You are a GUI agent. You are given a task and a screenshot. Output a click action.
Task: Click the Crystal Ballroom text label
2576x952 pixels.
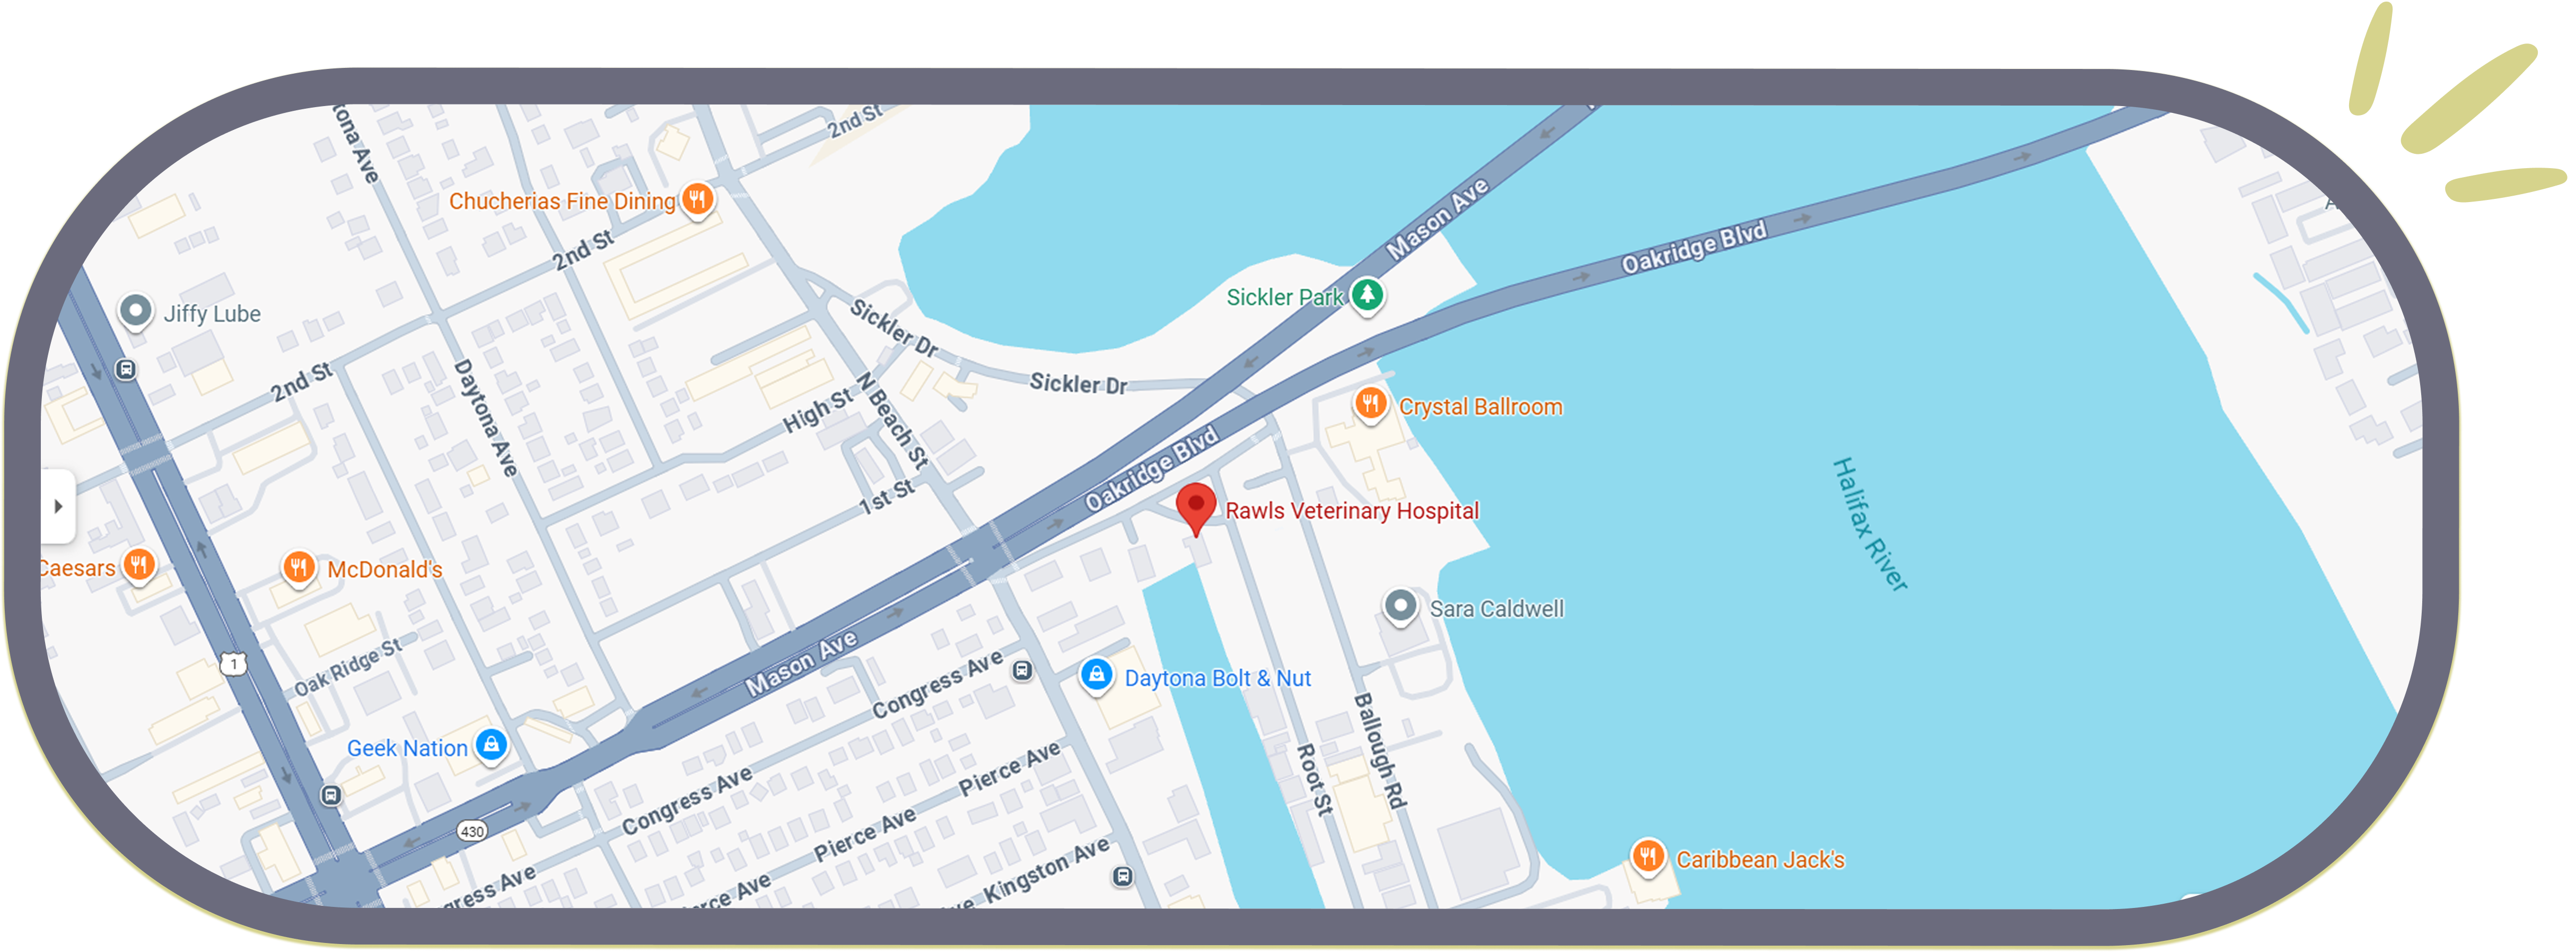point(1480,407)
